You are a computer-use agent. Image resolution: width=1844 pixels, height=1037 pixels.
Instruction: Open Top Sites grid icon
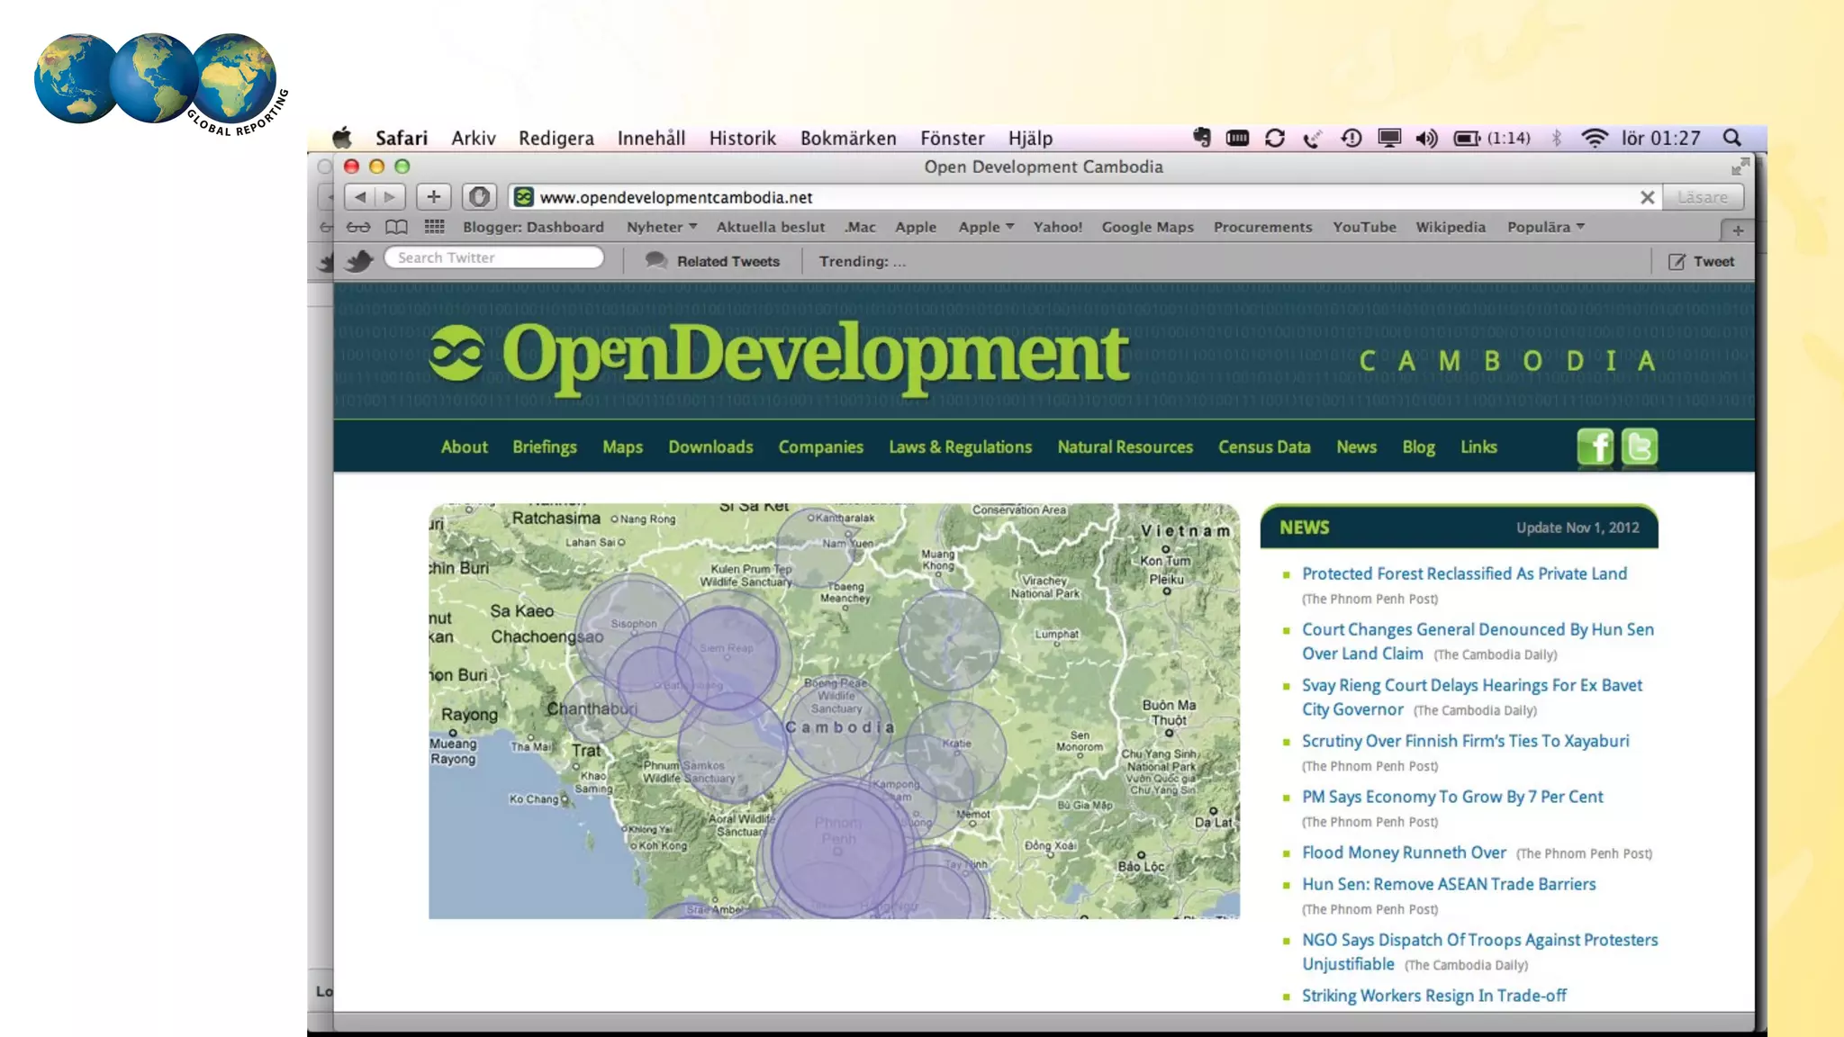(434, 228)
